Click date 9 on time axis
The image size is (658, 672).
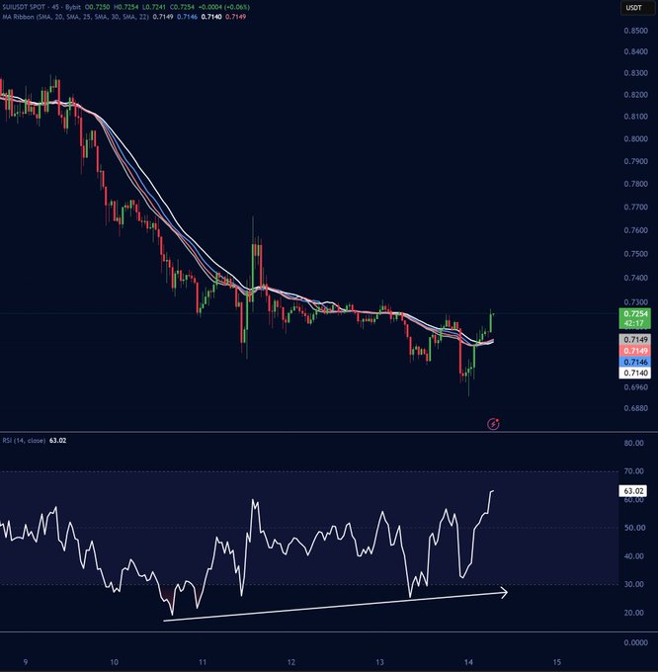[x=26, y=662]
